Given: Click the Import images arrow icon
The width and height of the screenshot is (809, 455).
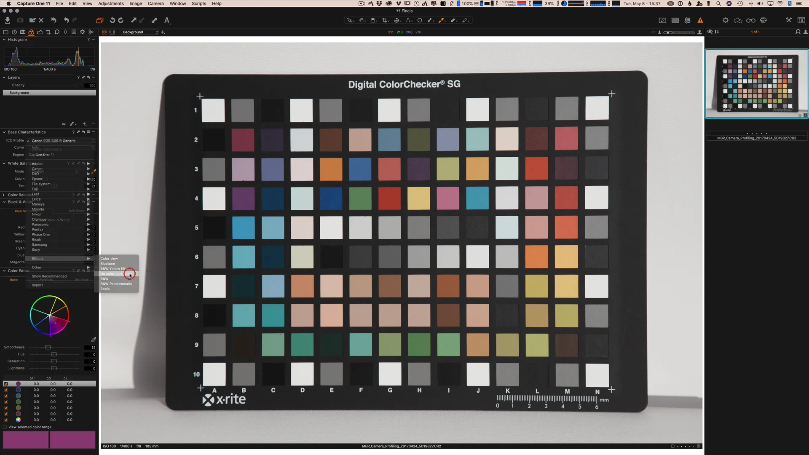Looking at the screenshot, I should click(x=7, y=20).
